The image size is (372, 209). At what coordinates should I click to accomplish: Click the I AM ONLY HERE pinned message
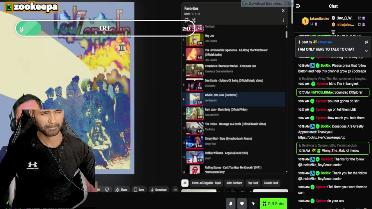point(326,49)
